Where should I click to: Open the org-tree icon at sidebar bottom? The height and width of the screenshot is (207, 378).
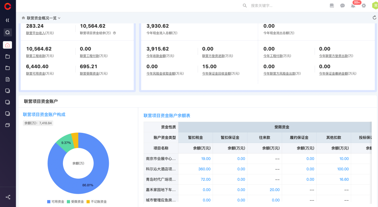(x=8, y=197)
